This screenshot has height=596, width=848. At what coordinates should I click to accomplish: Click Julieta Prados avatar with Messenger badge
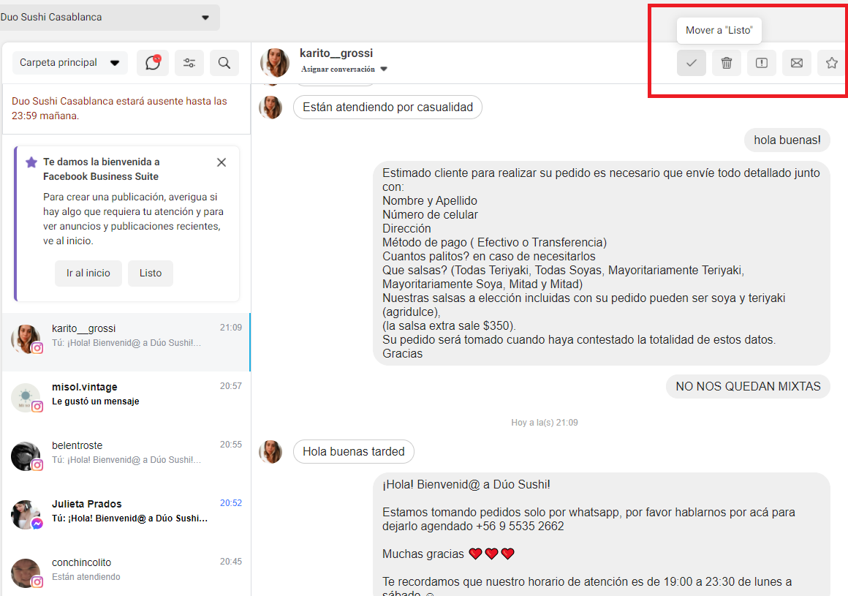coord(26,515)
